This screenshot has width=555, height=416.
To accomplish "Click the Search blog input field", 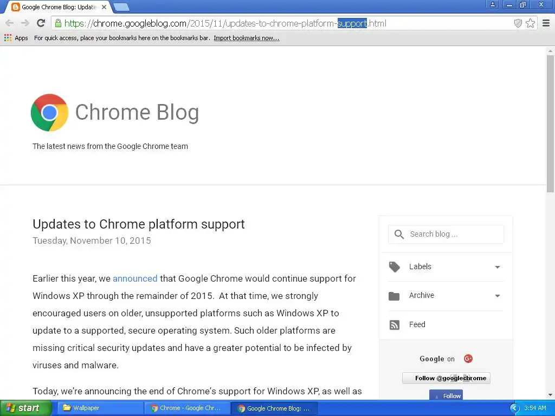I will tap(446, 234).
